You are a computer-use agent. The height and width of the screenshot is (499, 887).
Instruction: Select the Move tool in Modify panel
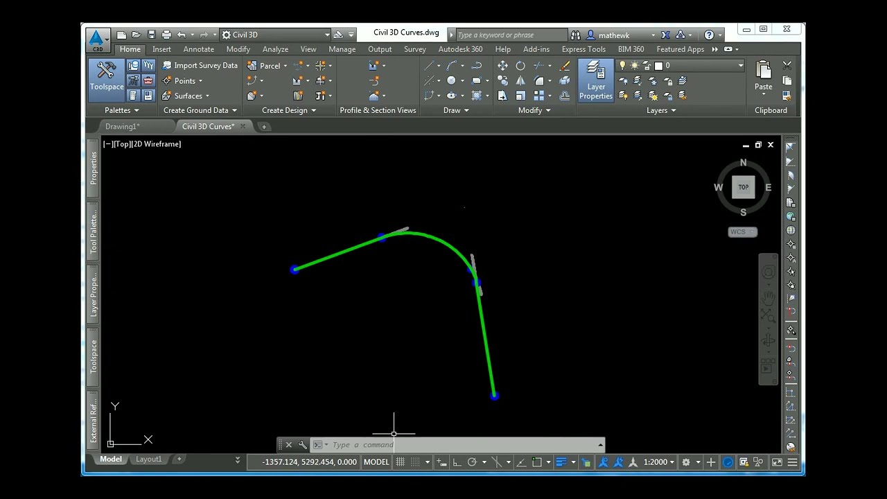coord(502,65)
